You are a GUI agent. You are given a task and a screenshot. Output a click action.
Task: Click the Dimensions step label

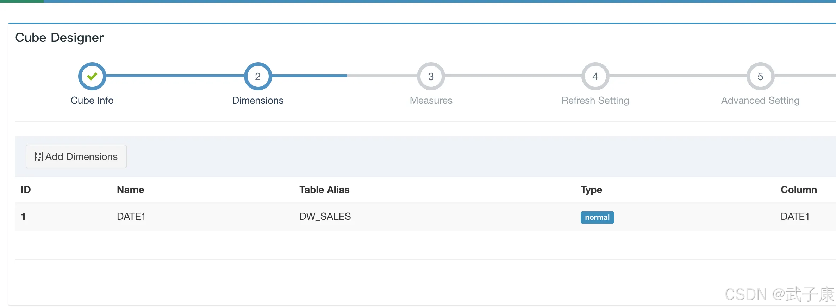[x=258, y=101]
